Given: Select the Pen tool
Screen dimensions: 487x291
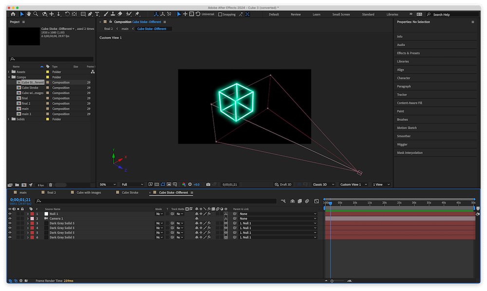Looking at the screenshot, I should tap(90, 14).
